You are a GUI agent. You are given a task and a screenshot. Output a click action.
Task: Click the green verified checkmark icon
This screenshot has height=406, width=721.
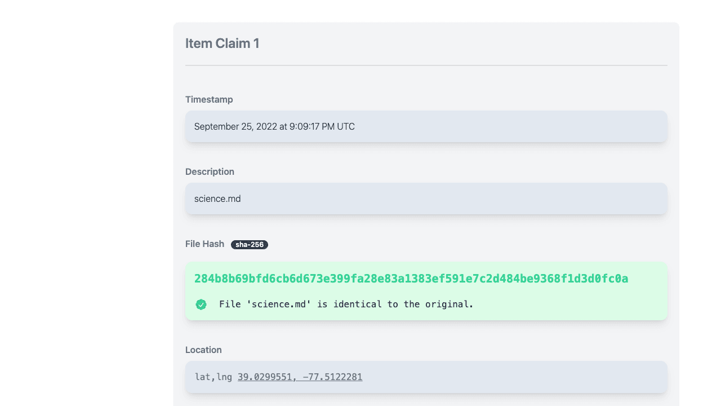(x=201, y=304)
